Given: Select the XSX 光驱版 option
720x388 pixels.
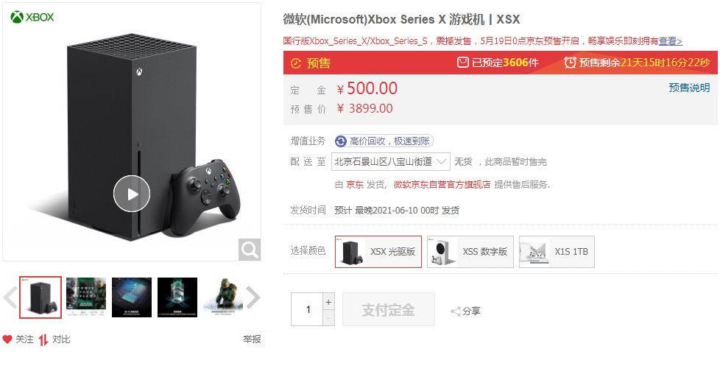Looking at the screenshot, I should pyautogui.click(x=378, y=252).
